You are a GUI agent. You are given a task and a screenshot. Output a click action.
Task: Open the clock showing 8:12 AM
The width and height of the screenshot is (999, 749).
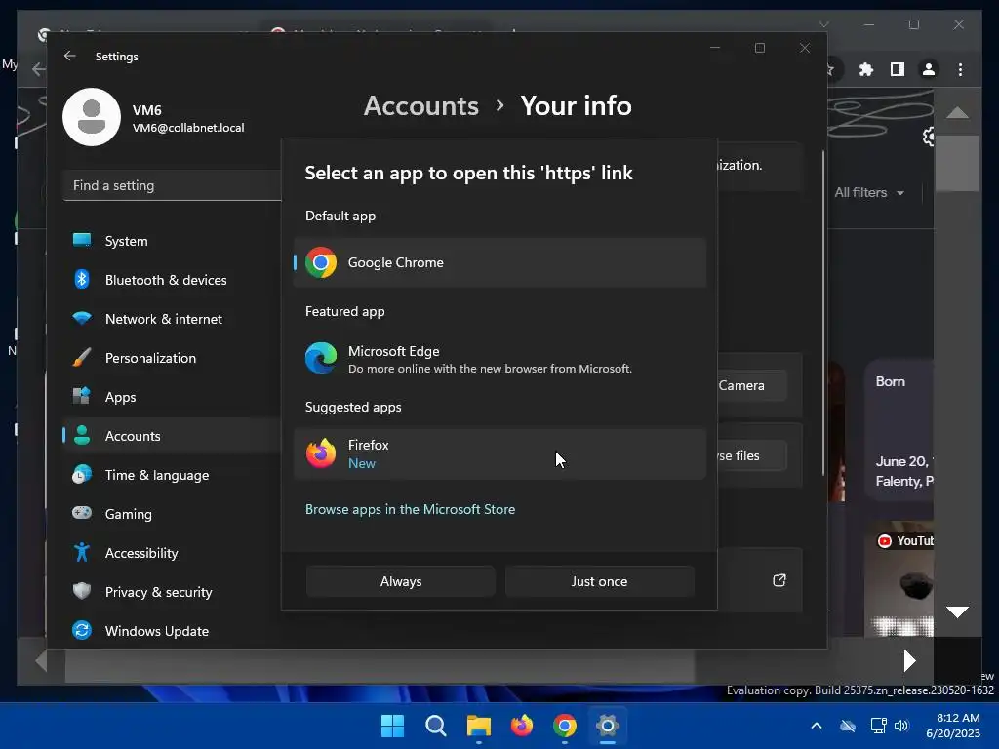tap(954, 726)
